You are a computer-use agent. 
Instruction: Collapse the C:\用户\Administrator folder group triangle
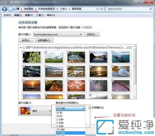click(x=21, y=48)
